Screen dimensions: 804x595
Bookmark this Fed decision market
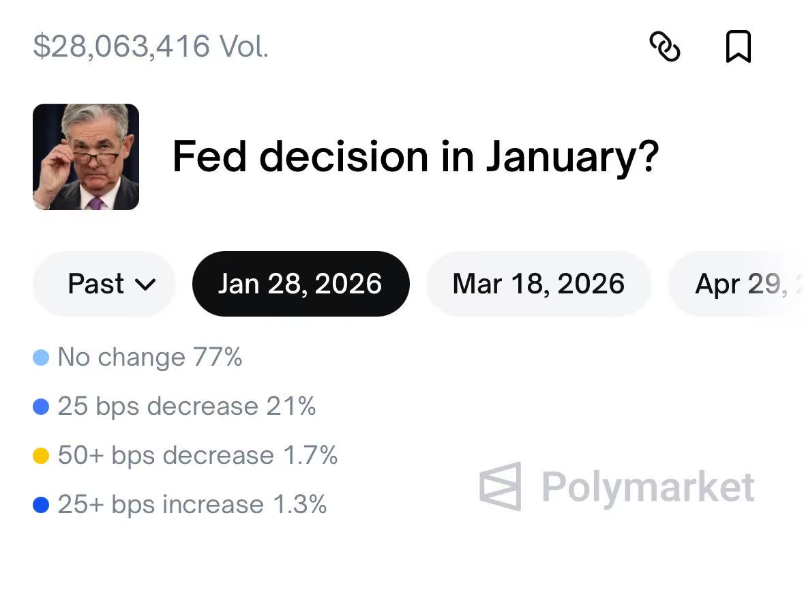coord(738,47)
